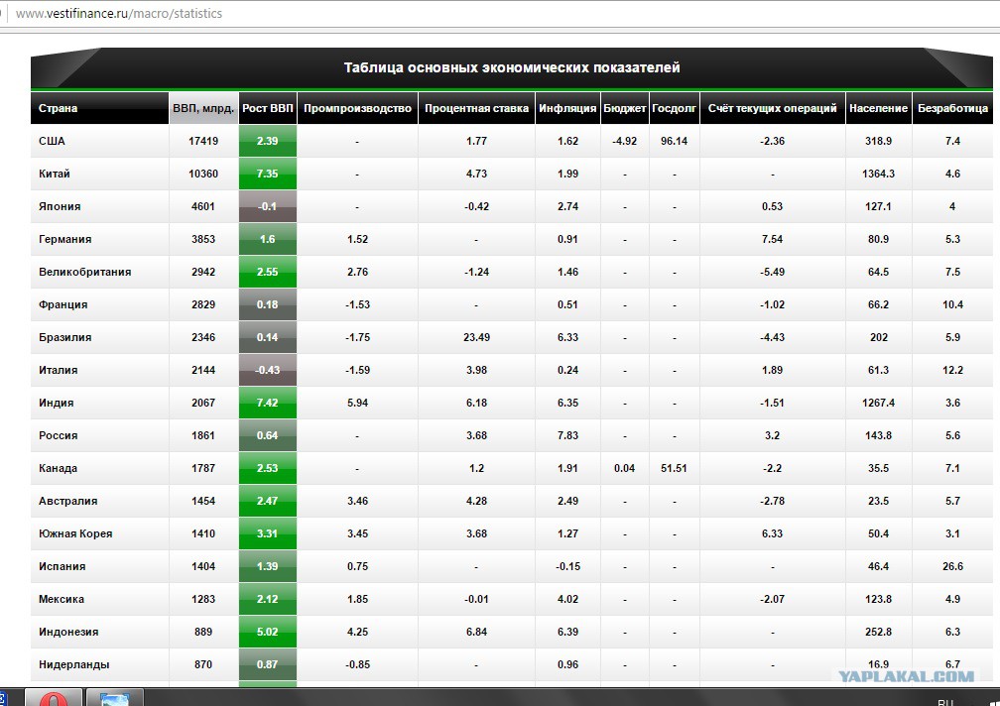Click Китай population value 1364.3
This screenshot has height=706, width=1000.
coord(878,174)
